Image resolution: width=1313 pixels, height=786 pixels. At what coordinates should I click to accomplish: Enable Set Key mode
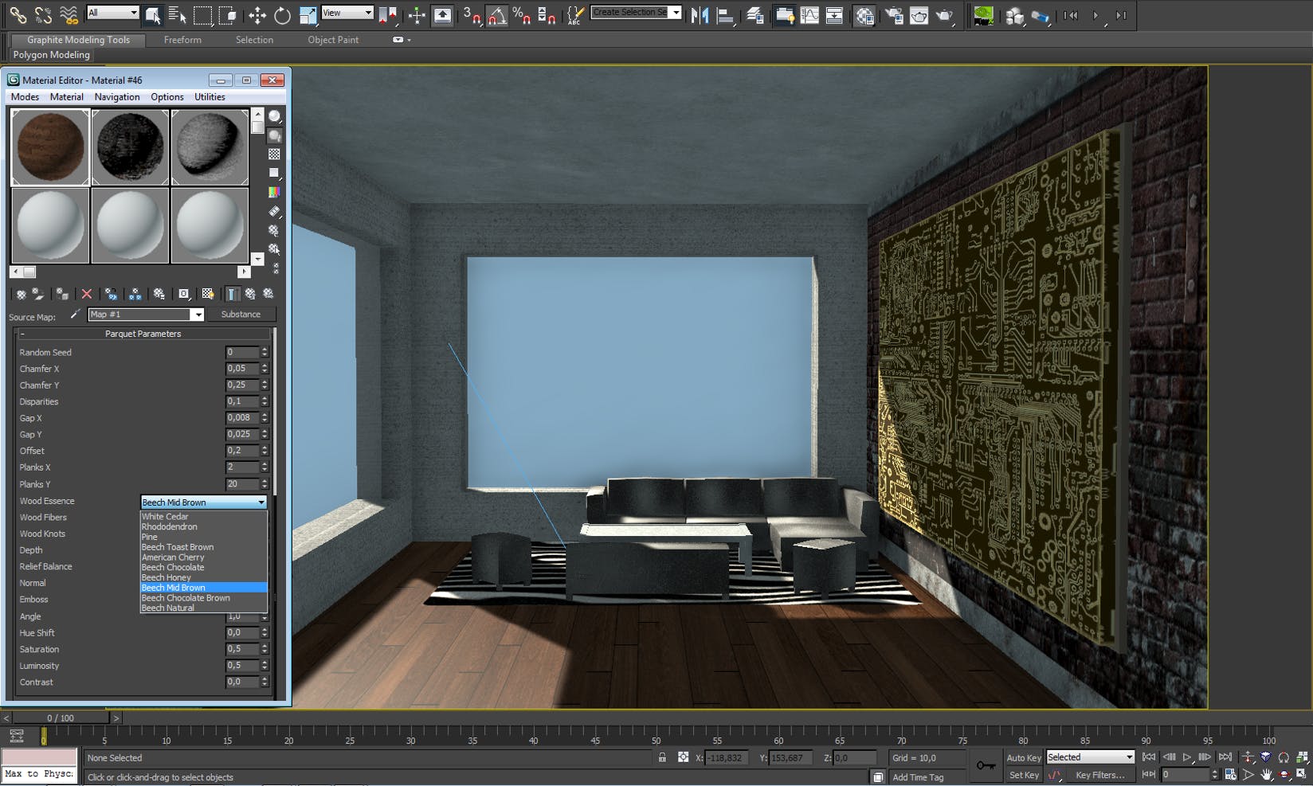pos(1024,774)
